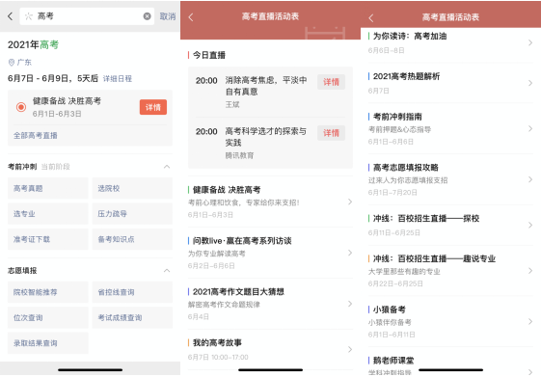Open the 选专业 tile
The height and width of the screenshot is (377, 541).
(48, 214)
